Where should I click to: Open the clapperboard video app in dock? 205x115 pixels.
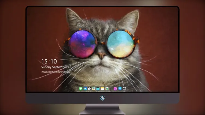coord(98,89)
